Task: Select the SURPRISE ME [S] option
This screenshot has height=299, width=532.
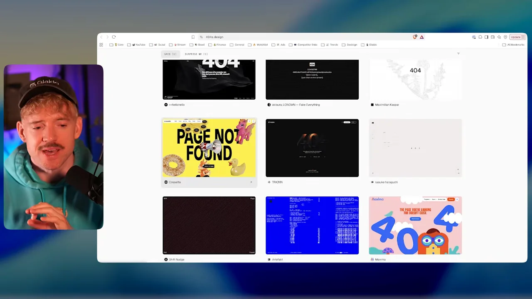Action: (x=196, y=54)
